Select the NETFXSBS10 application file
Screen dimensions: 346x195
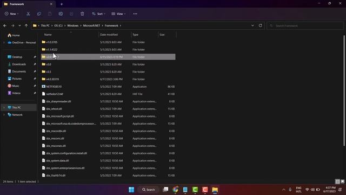click(x=108, y=87)
